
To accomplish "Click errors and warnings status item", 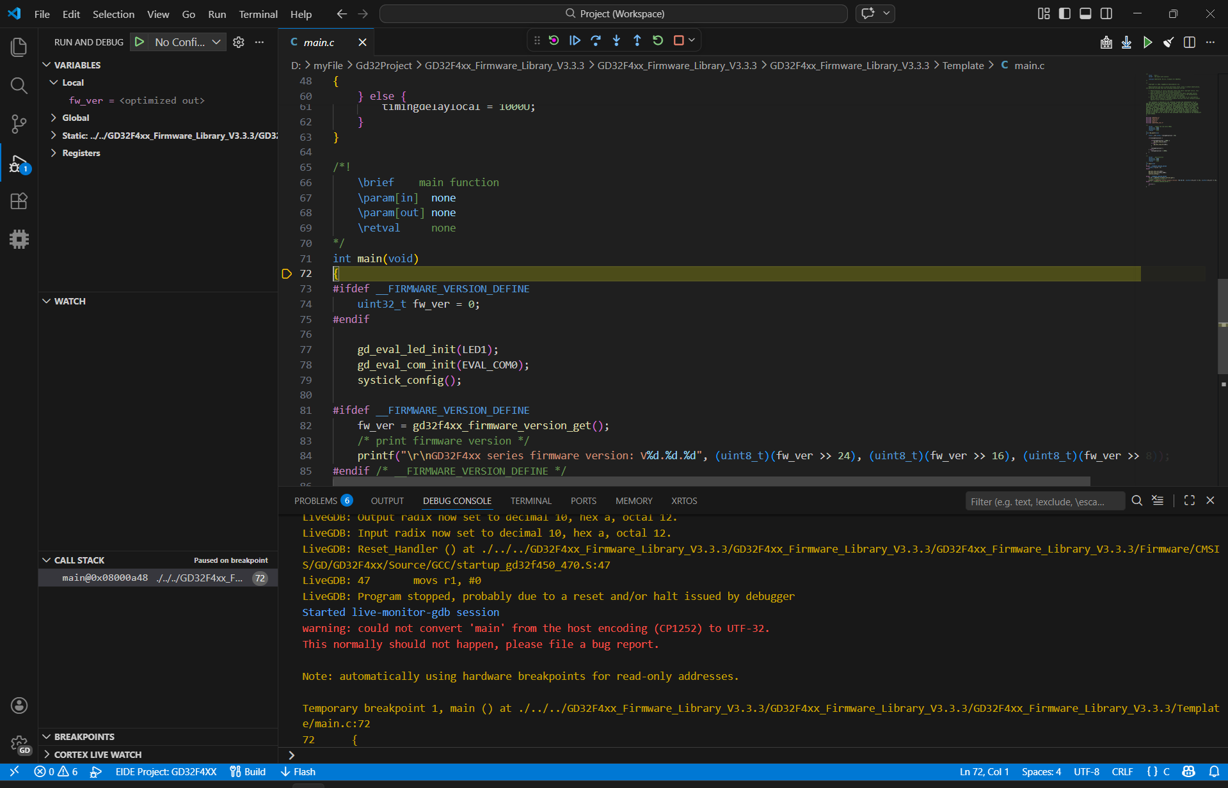I will pyautogui.click(x=56, y=771).
